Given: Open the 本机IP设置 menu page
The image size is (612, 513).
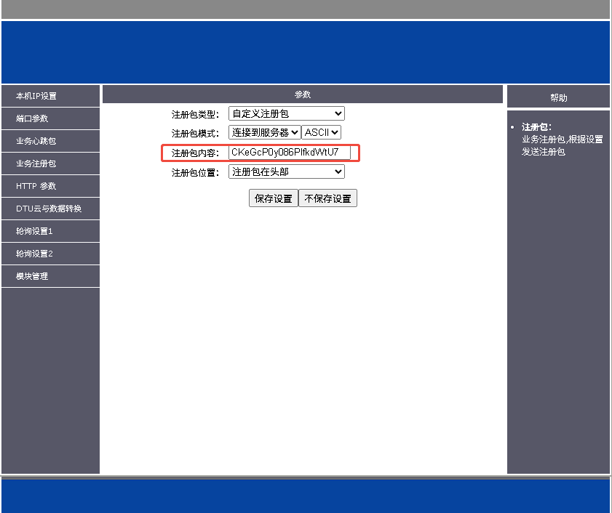Looking at the screenshot, I should tap(36, 96).
